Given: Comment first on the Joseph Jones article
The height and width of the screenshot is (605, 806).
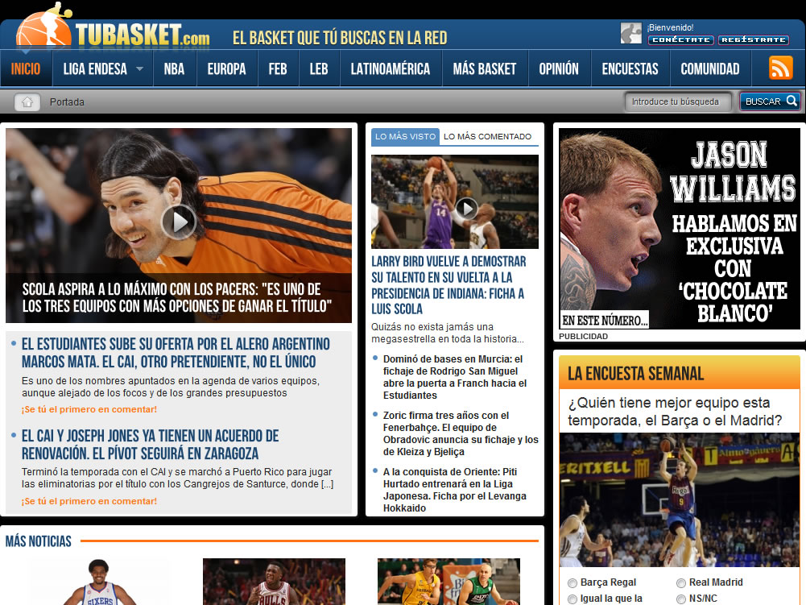Looking at the screenshot, I should [89, 501].
